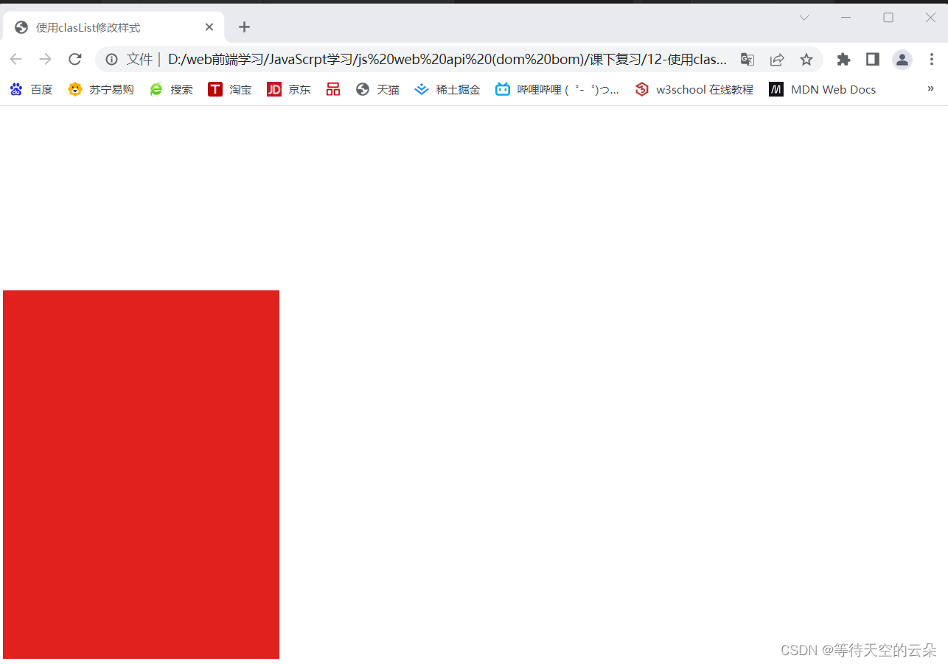Click the Google Translate icon in the address bar
948x664 pixels.
click(x=747, y=59)
